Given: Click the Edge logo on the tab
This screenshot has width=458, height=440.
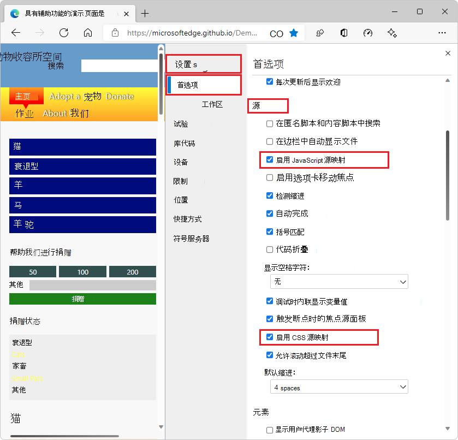Looking at the screenshot, I should pyautogui.click(x=15, y=14).
